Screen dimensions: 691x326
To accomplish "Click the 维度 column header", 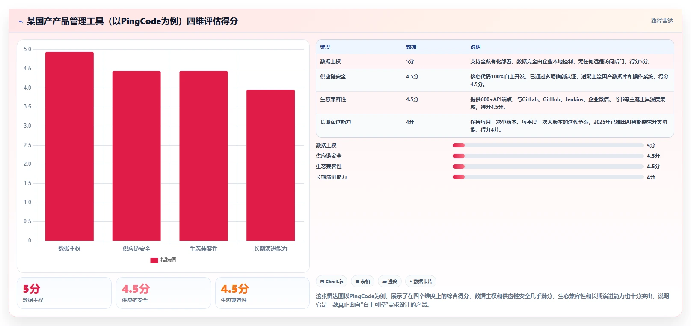I will [x=325, y=47].
